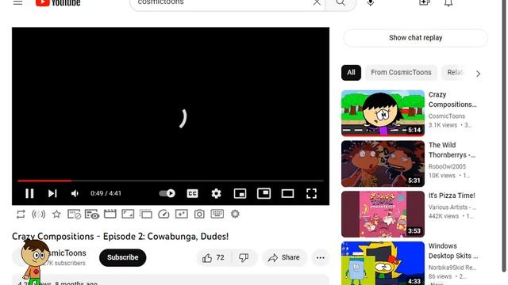Open the Windows Desktop Skits thumbnail
The image size is (508, 285).
point(383,263)
